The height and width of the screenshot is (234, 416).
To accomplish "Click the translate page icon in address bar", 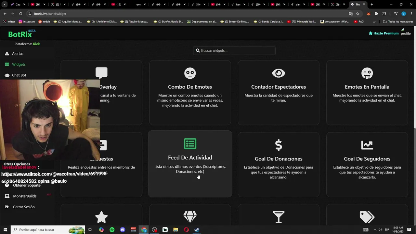I will coord(350,14).
